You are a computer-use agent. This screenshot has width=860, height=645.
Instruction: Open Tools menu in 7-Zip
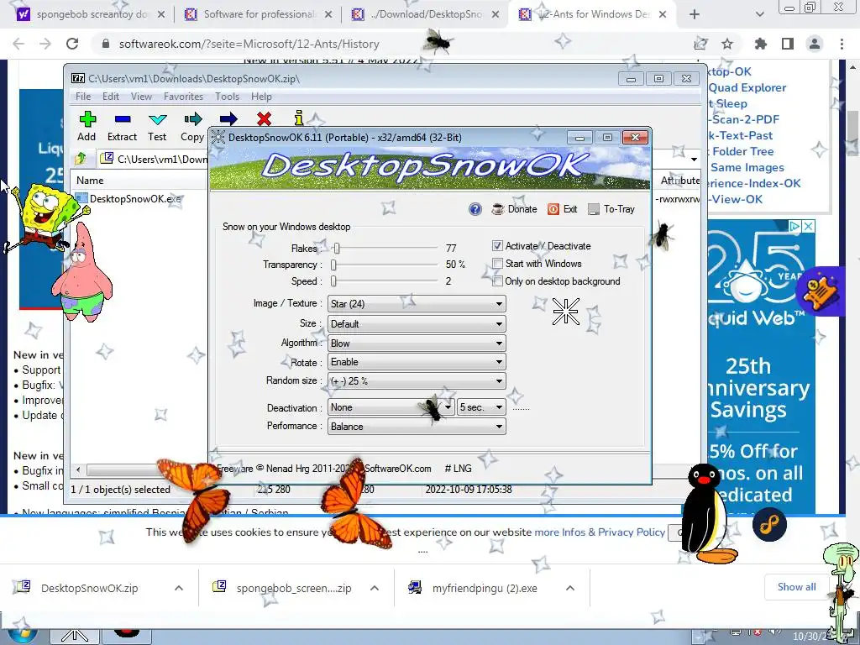pyautogui.click(x=227, y=97)
